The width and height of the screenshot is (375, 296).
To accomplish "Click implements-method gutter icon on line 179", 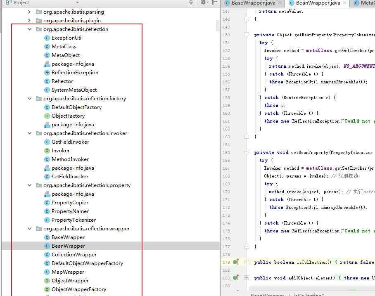I will coord(236,262).
